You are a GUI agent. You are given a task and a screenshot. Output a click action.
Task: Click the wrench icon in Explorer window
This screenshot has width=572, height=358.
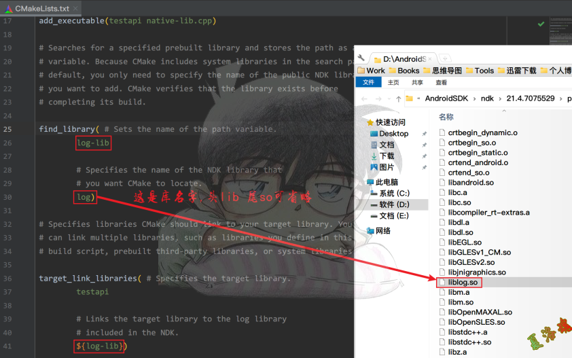361,58
